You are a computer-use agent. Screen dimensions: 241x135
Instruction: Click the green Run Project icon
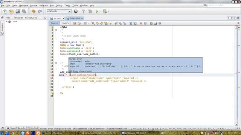coord(97,11)
